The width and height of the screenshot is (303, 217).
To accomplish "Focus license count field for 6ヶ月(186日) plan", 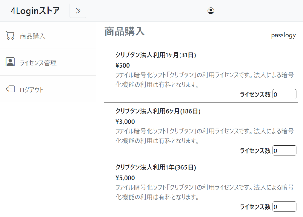I will (x=284, y=150).
